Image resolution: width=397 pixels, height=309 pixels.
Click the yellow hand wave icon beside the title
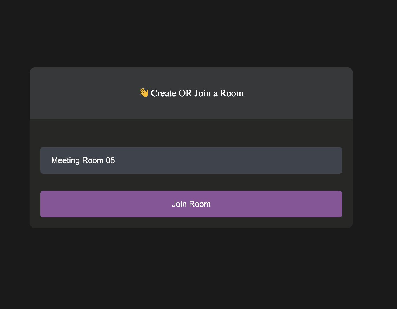click(144, 93)
